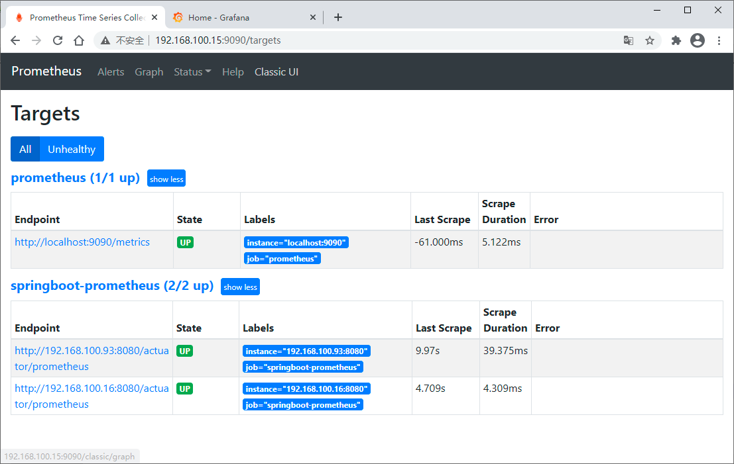The height and width of the screenshot is (464, 734).
Task: Click the prometheus (1/1 up) heading
Action: click(x=76, y=178)
